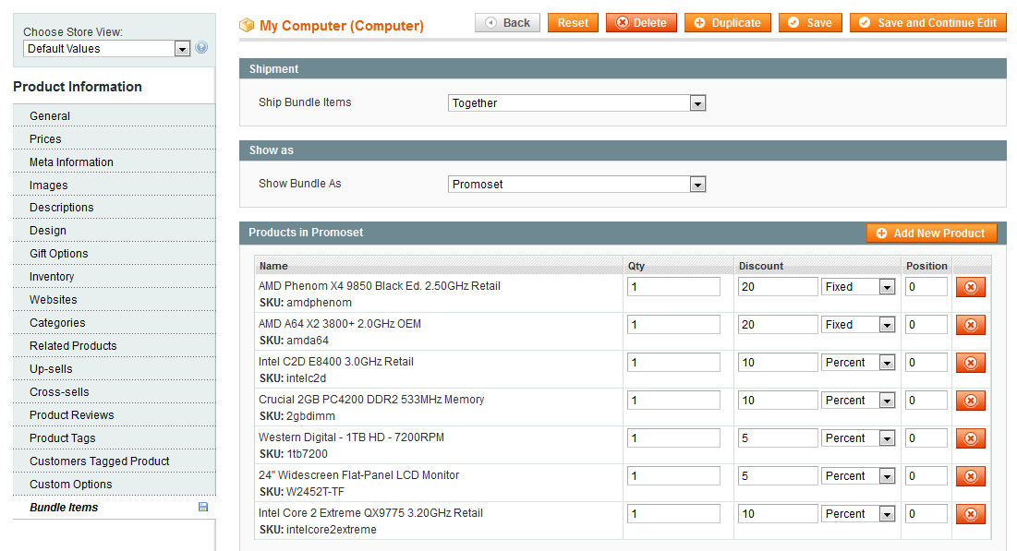The width and height of the screenshot is (1017, 551).
Task: Click Save and Continue Edit
Action: [927, 23]
